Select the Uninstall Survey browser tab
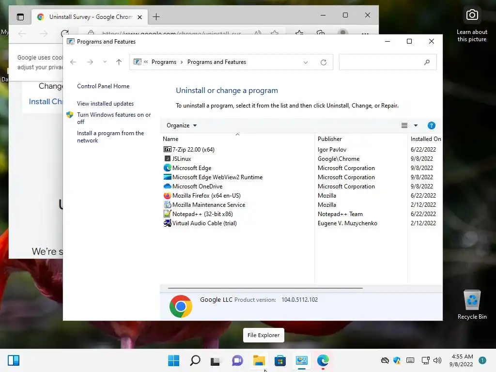Image resolution: width=496 pixels, height=372 pixels. coord(90,17)
